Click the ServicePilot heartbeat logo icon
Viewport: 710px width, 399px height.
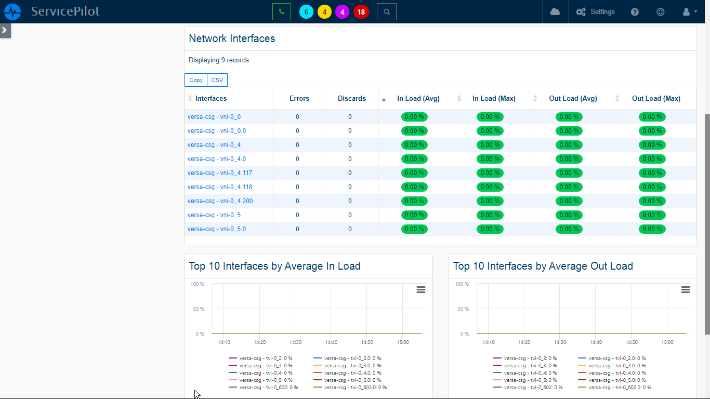(x=12, y=11)
